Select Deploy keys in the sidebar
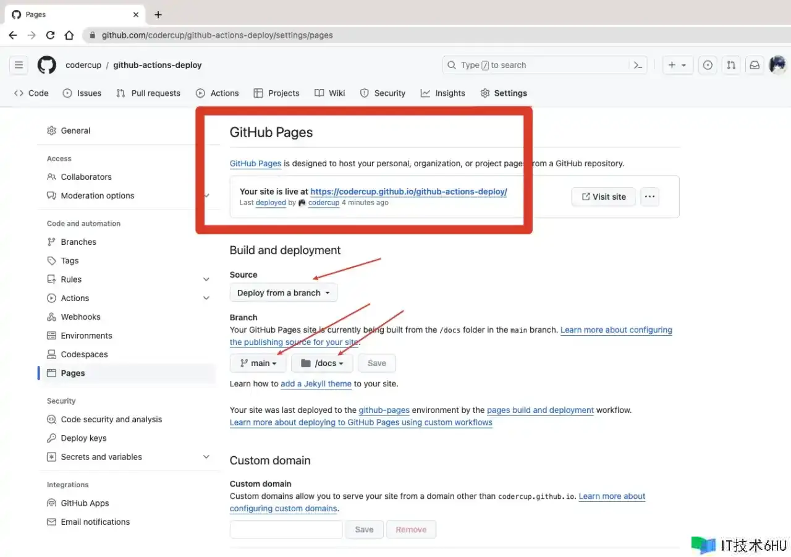The image size is (791, 557). point(83,438)
